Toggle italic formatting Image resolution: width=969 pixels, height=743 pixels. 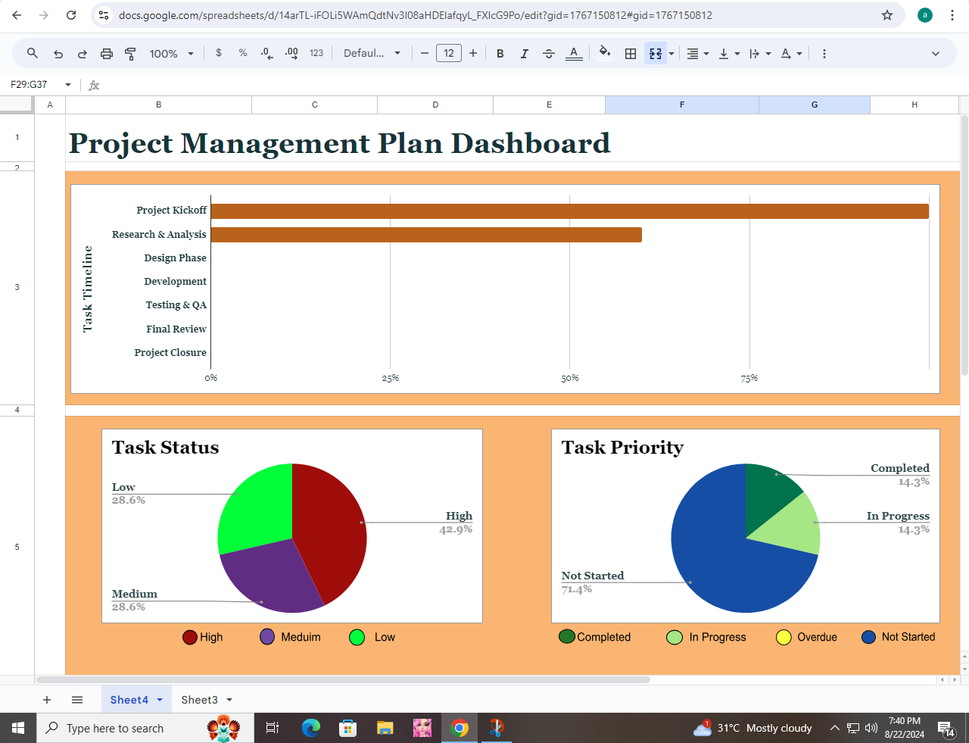[524, 54]
